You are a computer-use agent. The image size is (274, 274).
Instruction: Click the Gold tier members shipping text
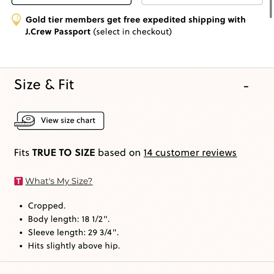click(x=136, y=19)
